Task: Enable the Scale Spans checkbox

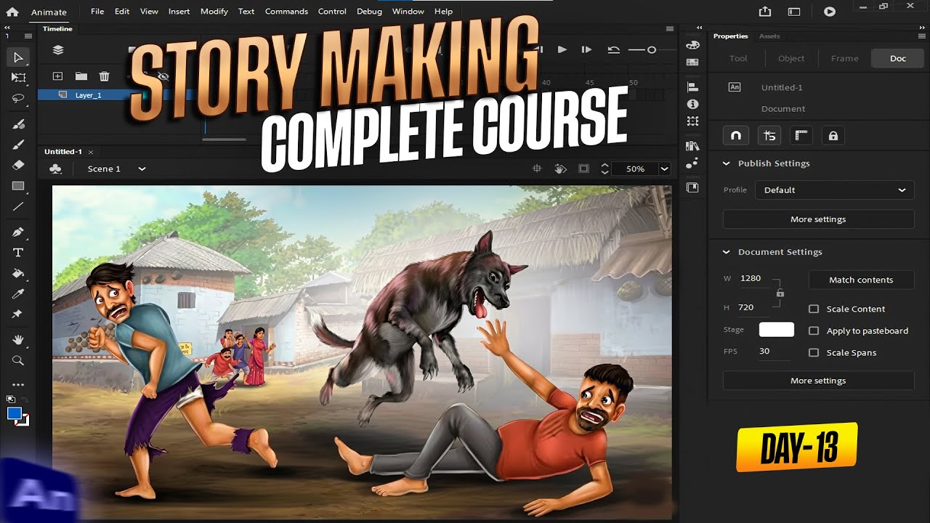Action: [814, 352]
